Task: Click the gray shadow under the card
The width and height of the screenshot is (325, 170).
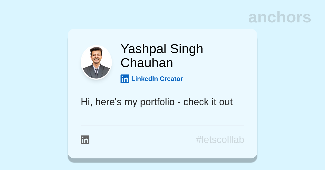Action: tap(162, 160)
